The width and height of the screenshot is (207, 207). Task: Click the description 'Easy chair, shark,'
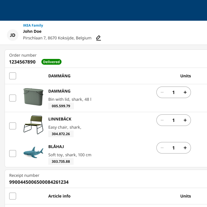tap(65, 127)
